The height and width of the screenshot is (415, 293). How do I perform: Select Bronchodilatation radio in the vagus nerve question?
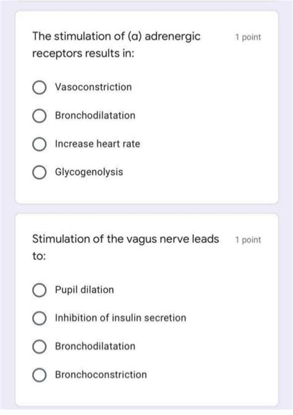(40, 346)
